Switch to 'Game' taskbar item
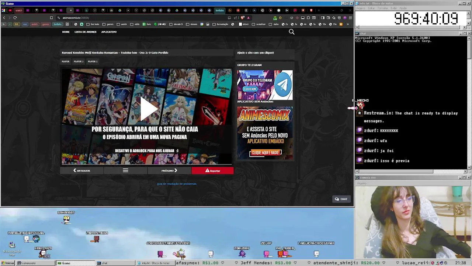The width and height of the screenshot is (472, 266). pos(76,263)
